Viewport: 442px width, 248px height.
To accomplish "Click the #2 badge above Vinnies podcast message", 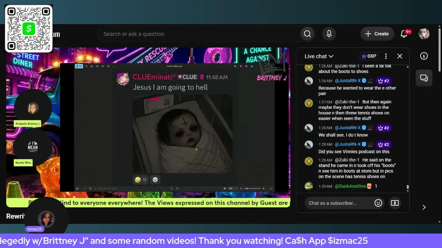I will point(383,144).
